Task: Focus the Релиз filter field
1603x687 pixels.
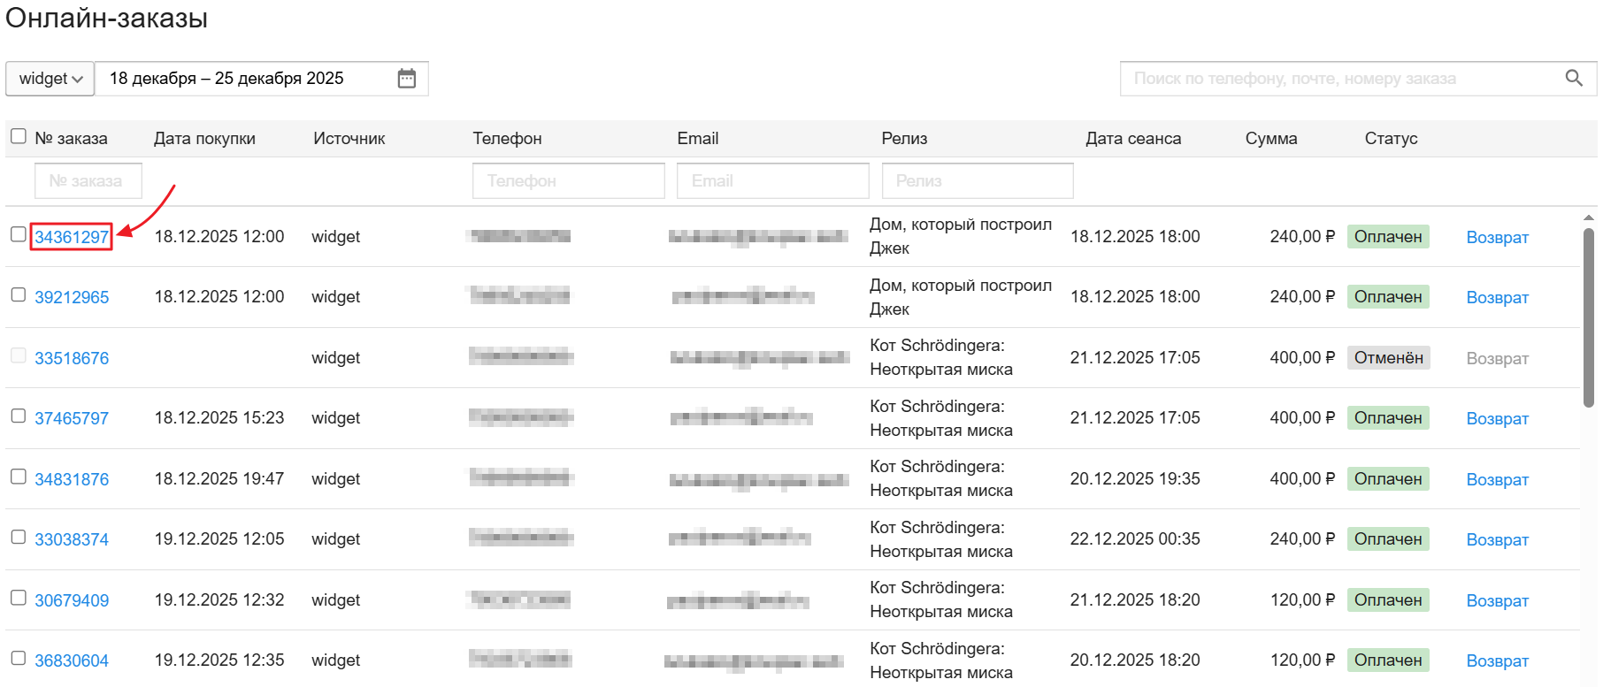Action: tap(977, 180)
